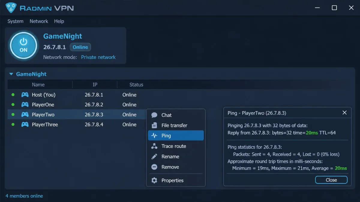Viewport: 360px width, 202px height.
Task: Click the Online status badge
Action: click(x=80, y=47)
